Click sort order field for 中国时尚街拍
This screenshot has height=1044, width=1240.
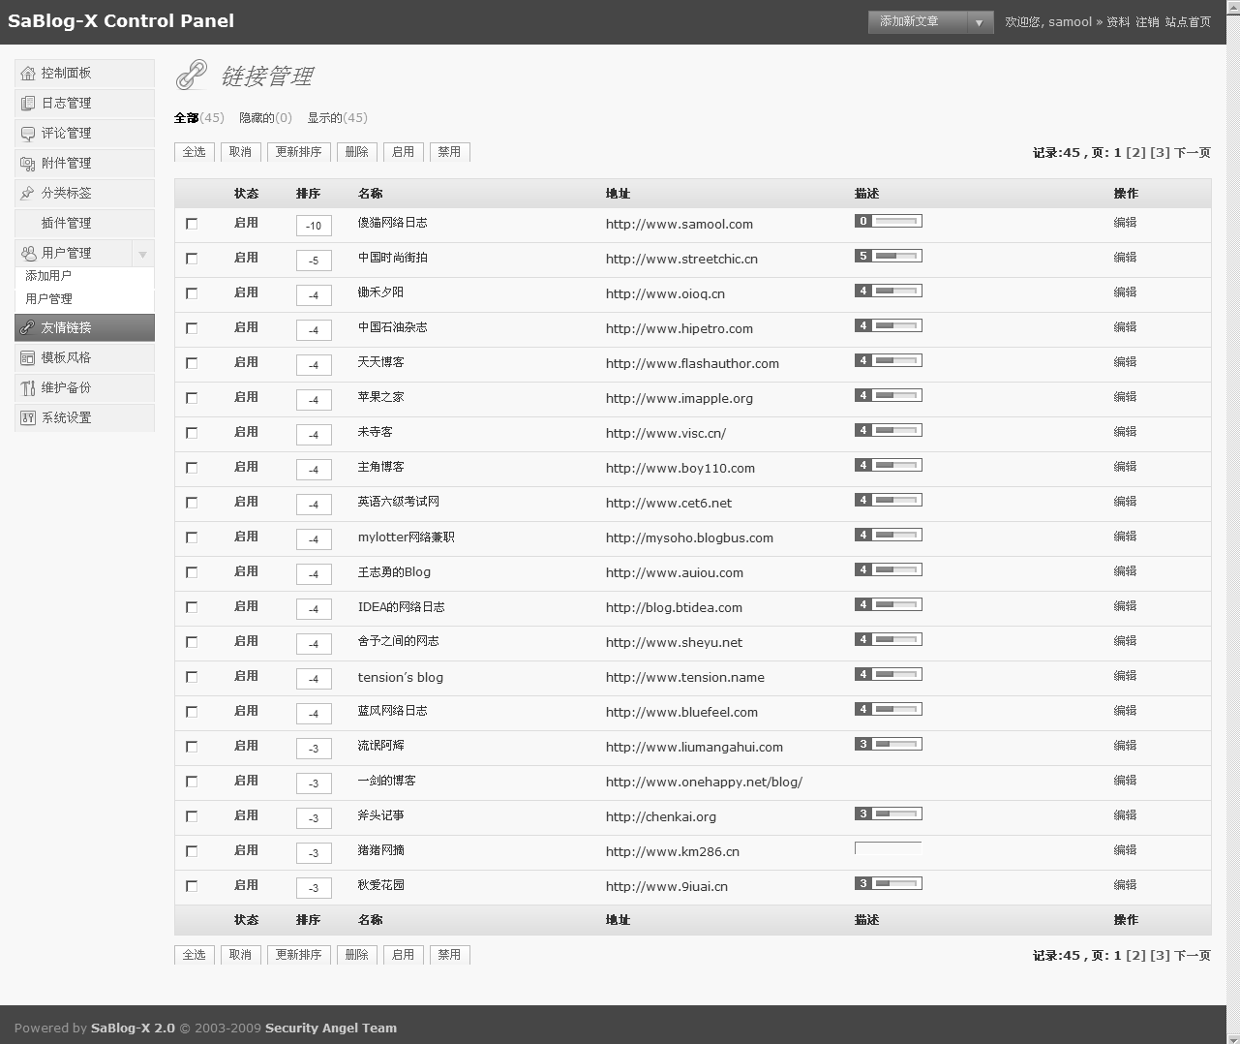[x=314, y=261]
